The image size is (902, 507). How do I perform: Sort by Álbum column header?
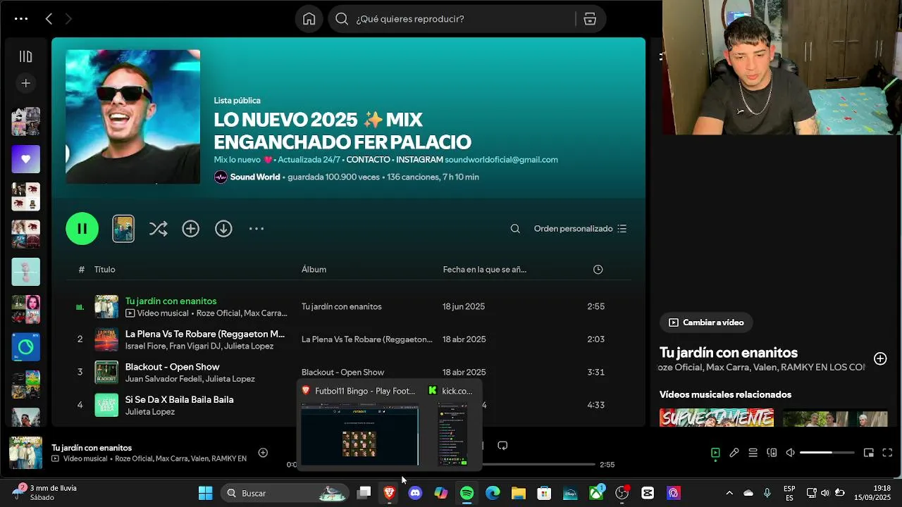tap(314, 270)
